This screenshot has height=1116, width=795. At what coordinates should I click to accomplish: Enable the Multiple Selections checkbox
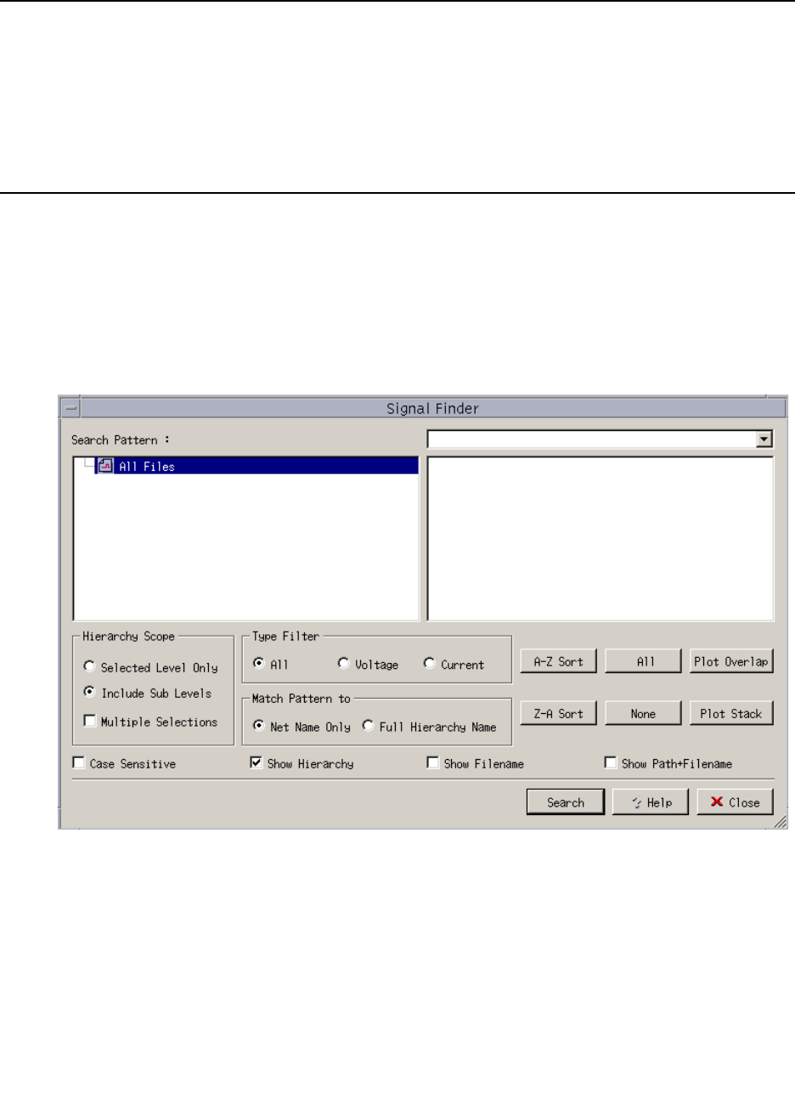coord(90,721)
